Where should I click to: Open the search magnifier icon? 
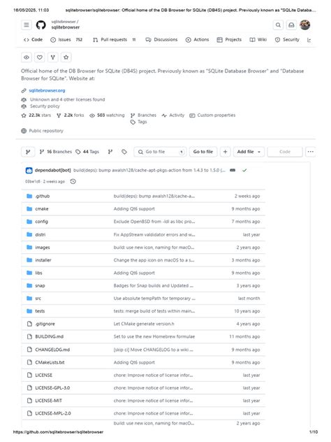coord(278,25)
